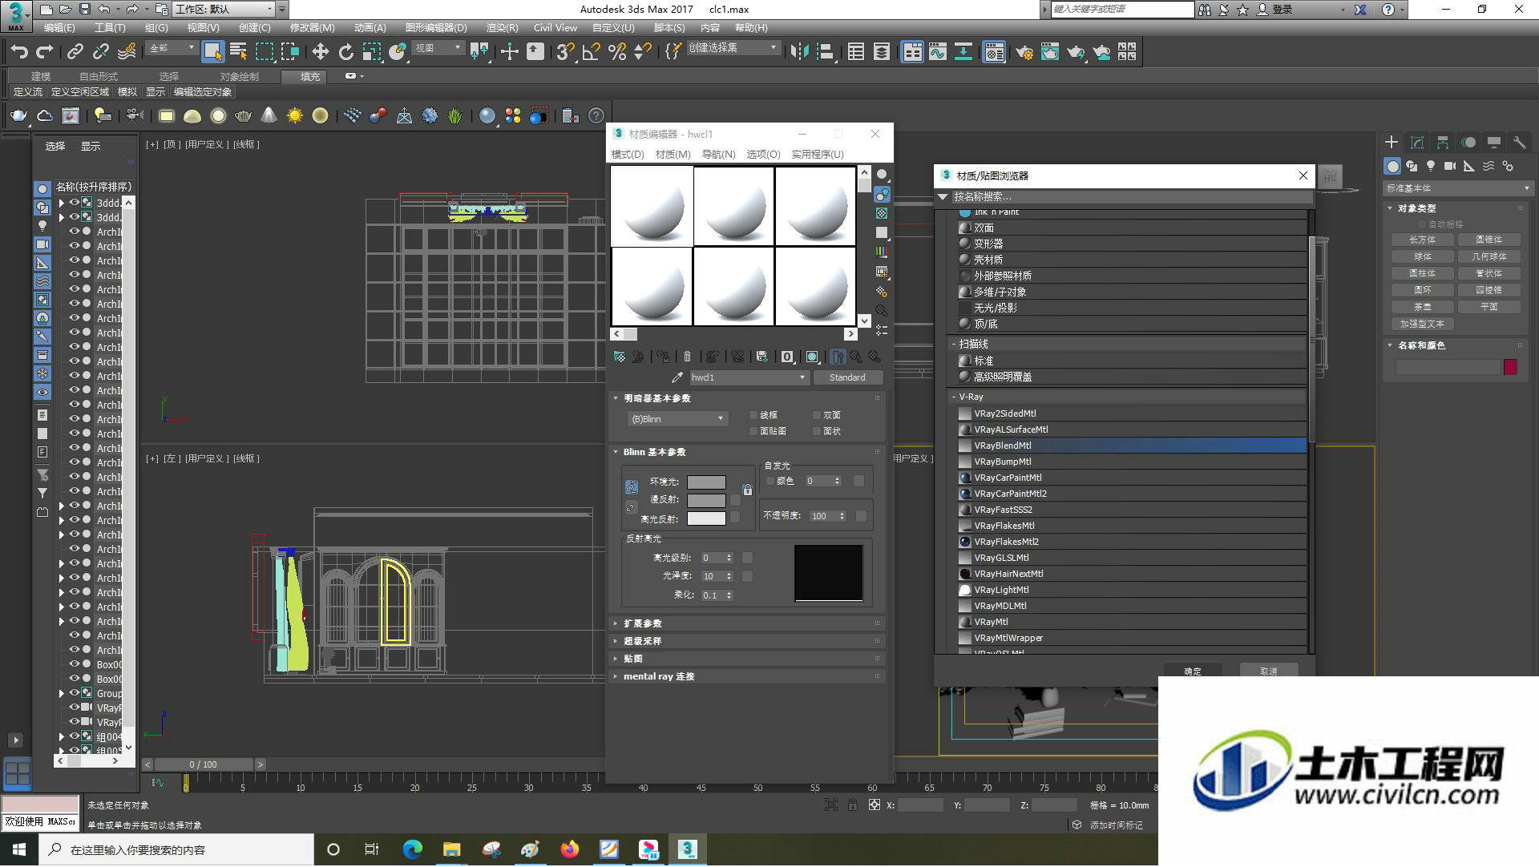Open the 工作区: 默认 workspace dropdown

[x=224, y=10]
